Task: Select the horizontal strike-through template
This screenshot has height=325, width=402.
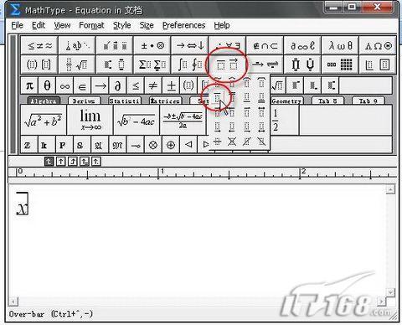Action: (x=218, y=142)
